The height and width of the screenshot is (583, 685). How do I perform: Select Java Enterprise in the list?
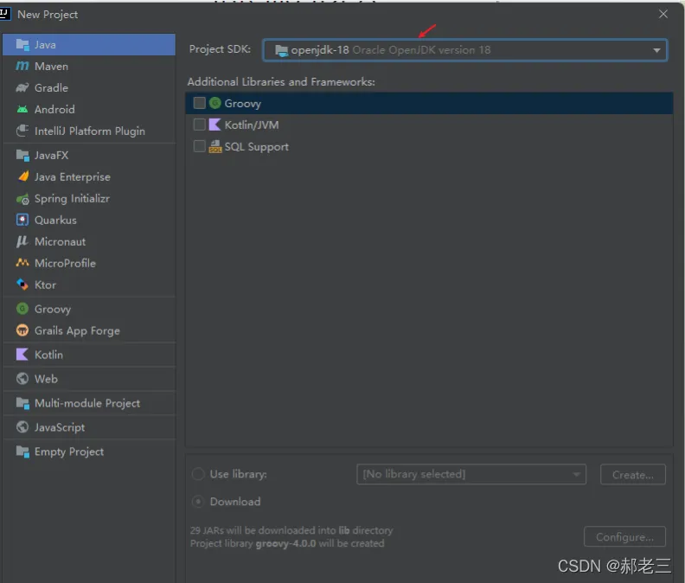click(x=89, y=176)
